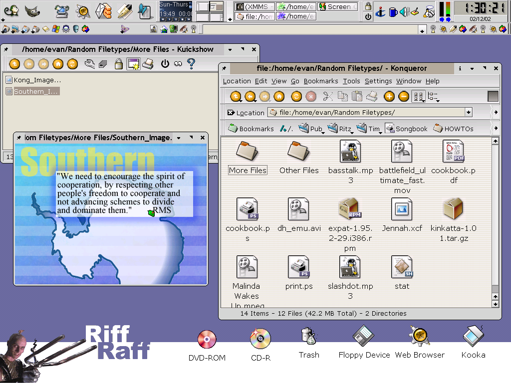Click Konqueror's Home button
This screenshot has height=383, width=511.
(x=279, y=96)
